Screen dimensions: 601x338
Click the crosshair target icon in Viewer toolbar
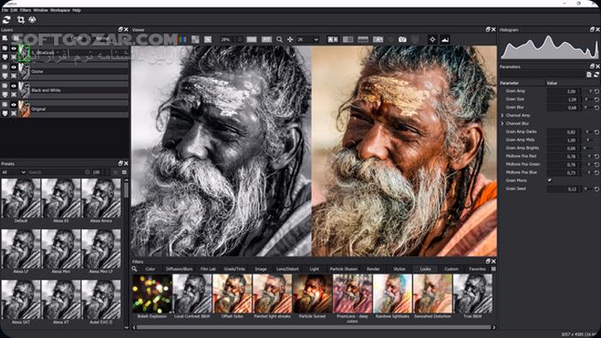pos(433,39)
